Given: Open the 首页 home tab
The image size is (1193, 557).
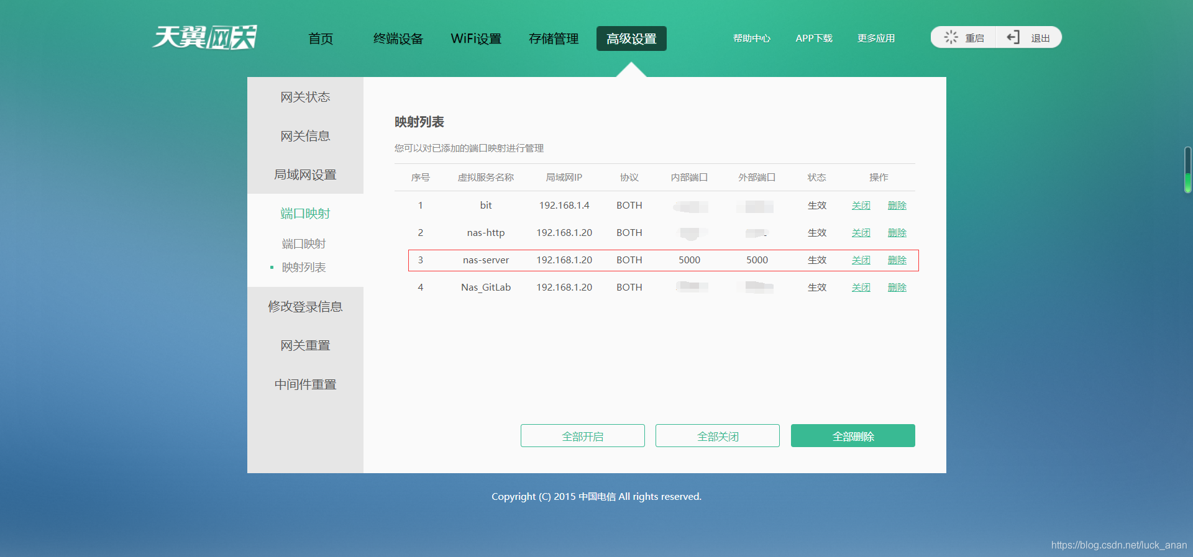Looking at the screenshot, I should point(321,38).
